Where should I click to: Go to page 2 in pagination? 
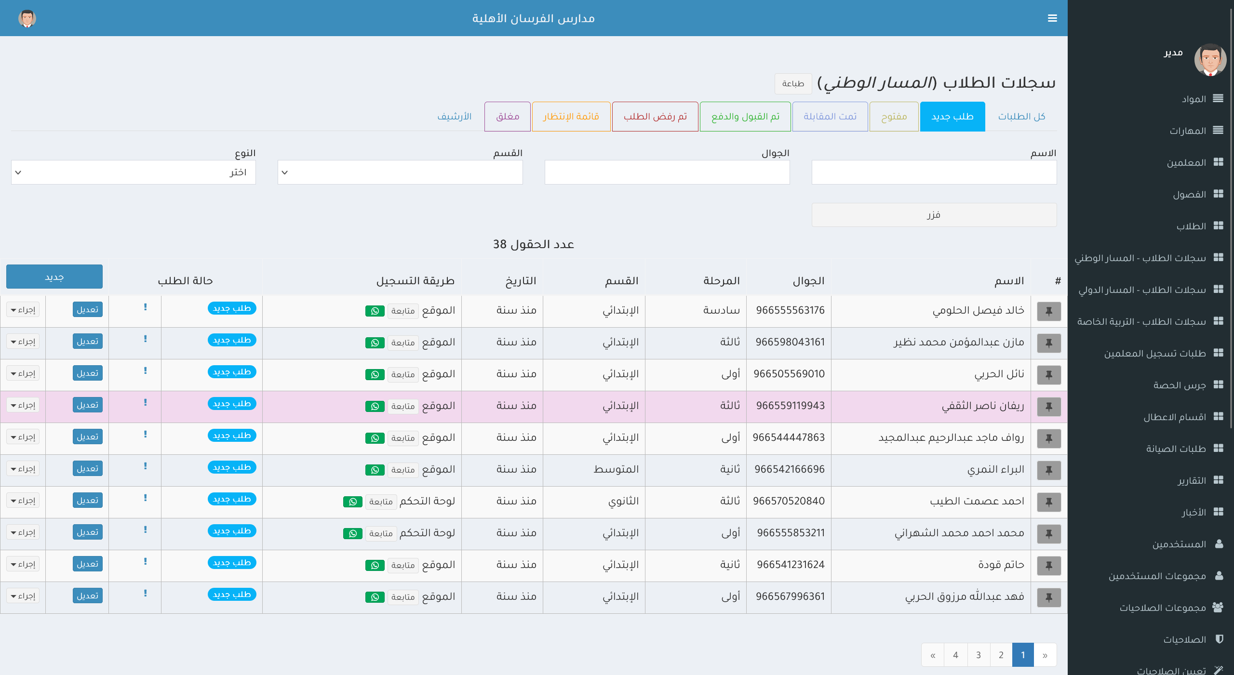[1001, 655]
